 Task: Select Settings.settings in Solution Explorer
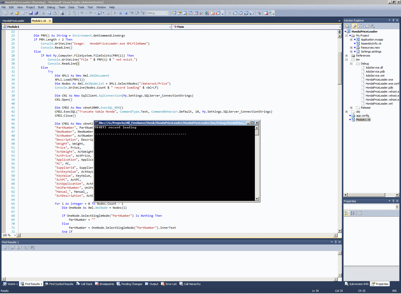[x=371, y=52]
